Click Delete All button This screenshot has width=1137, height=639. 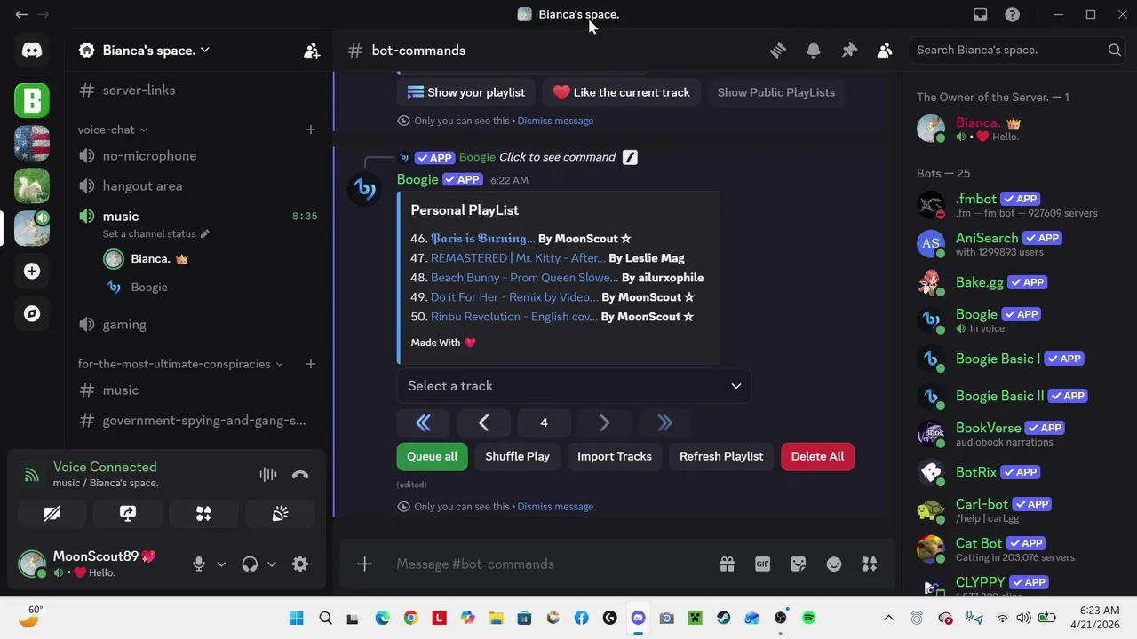tap(817, 456)
